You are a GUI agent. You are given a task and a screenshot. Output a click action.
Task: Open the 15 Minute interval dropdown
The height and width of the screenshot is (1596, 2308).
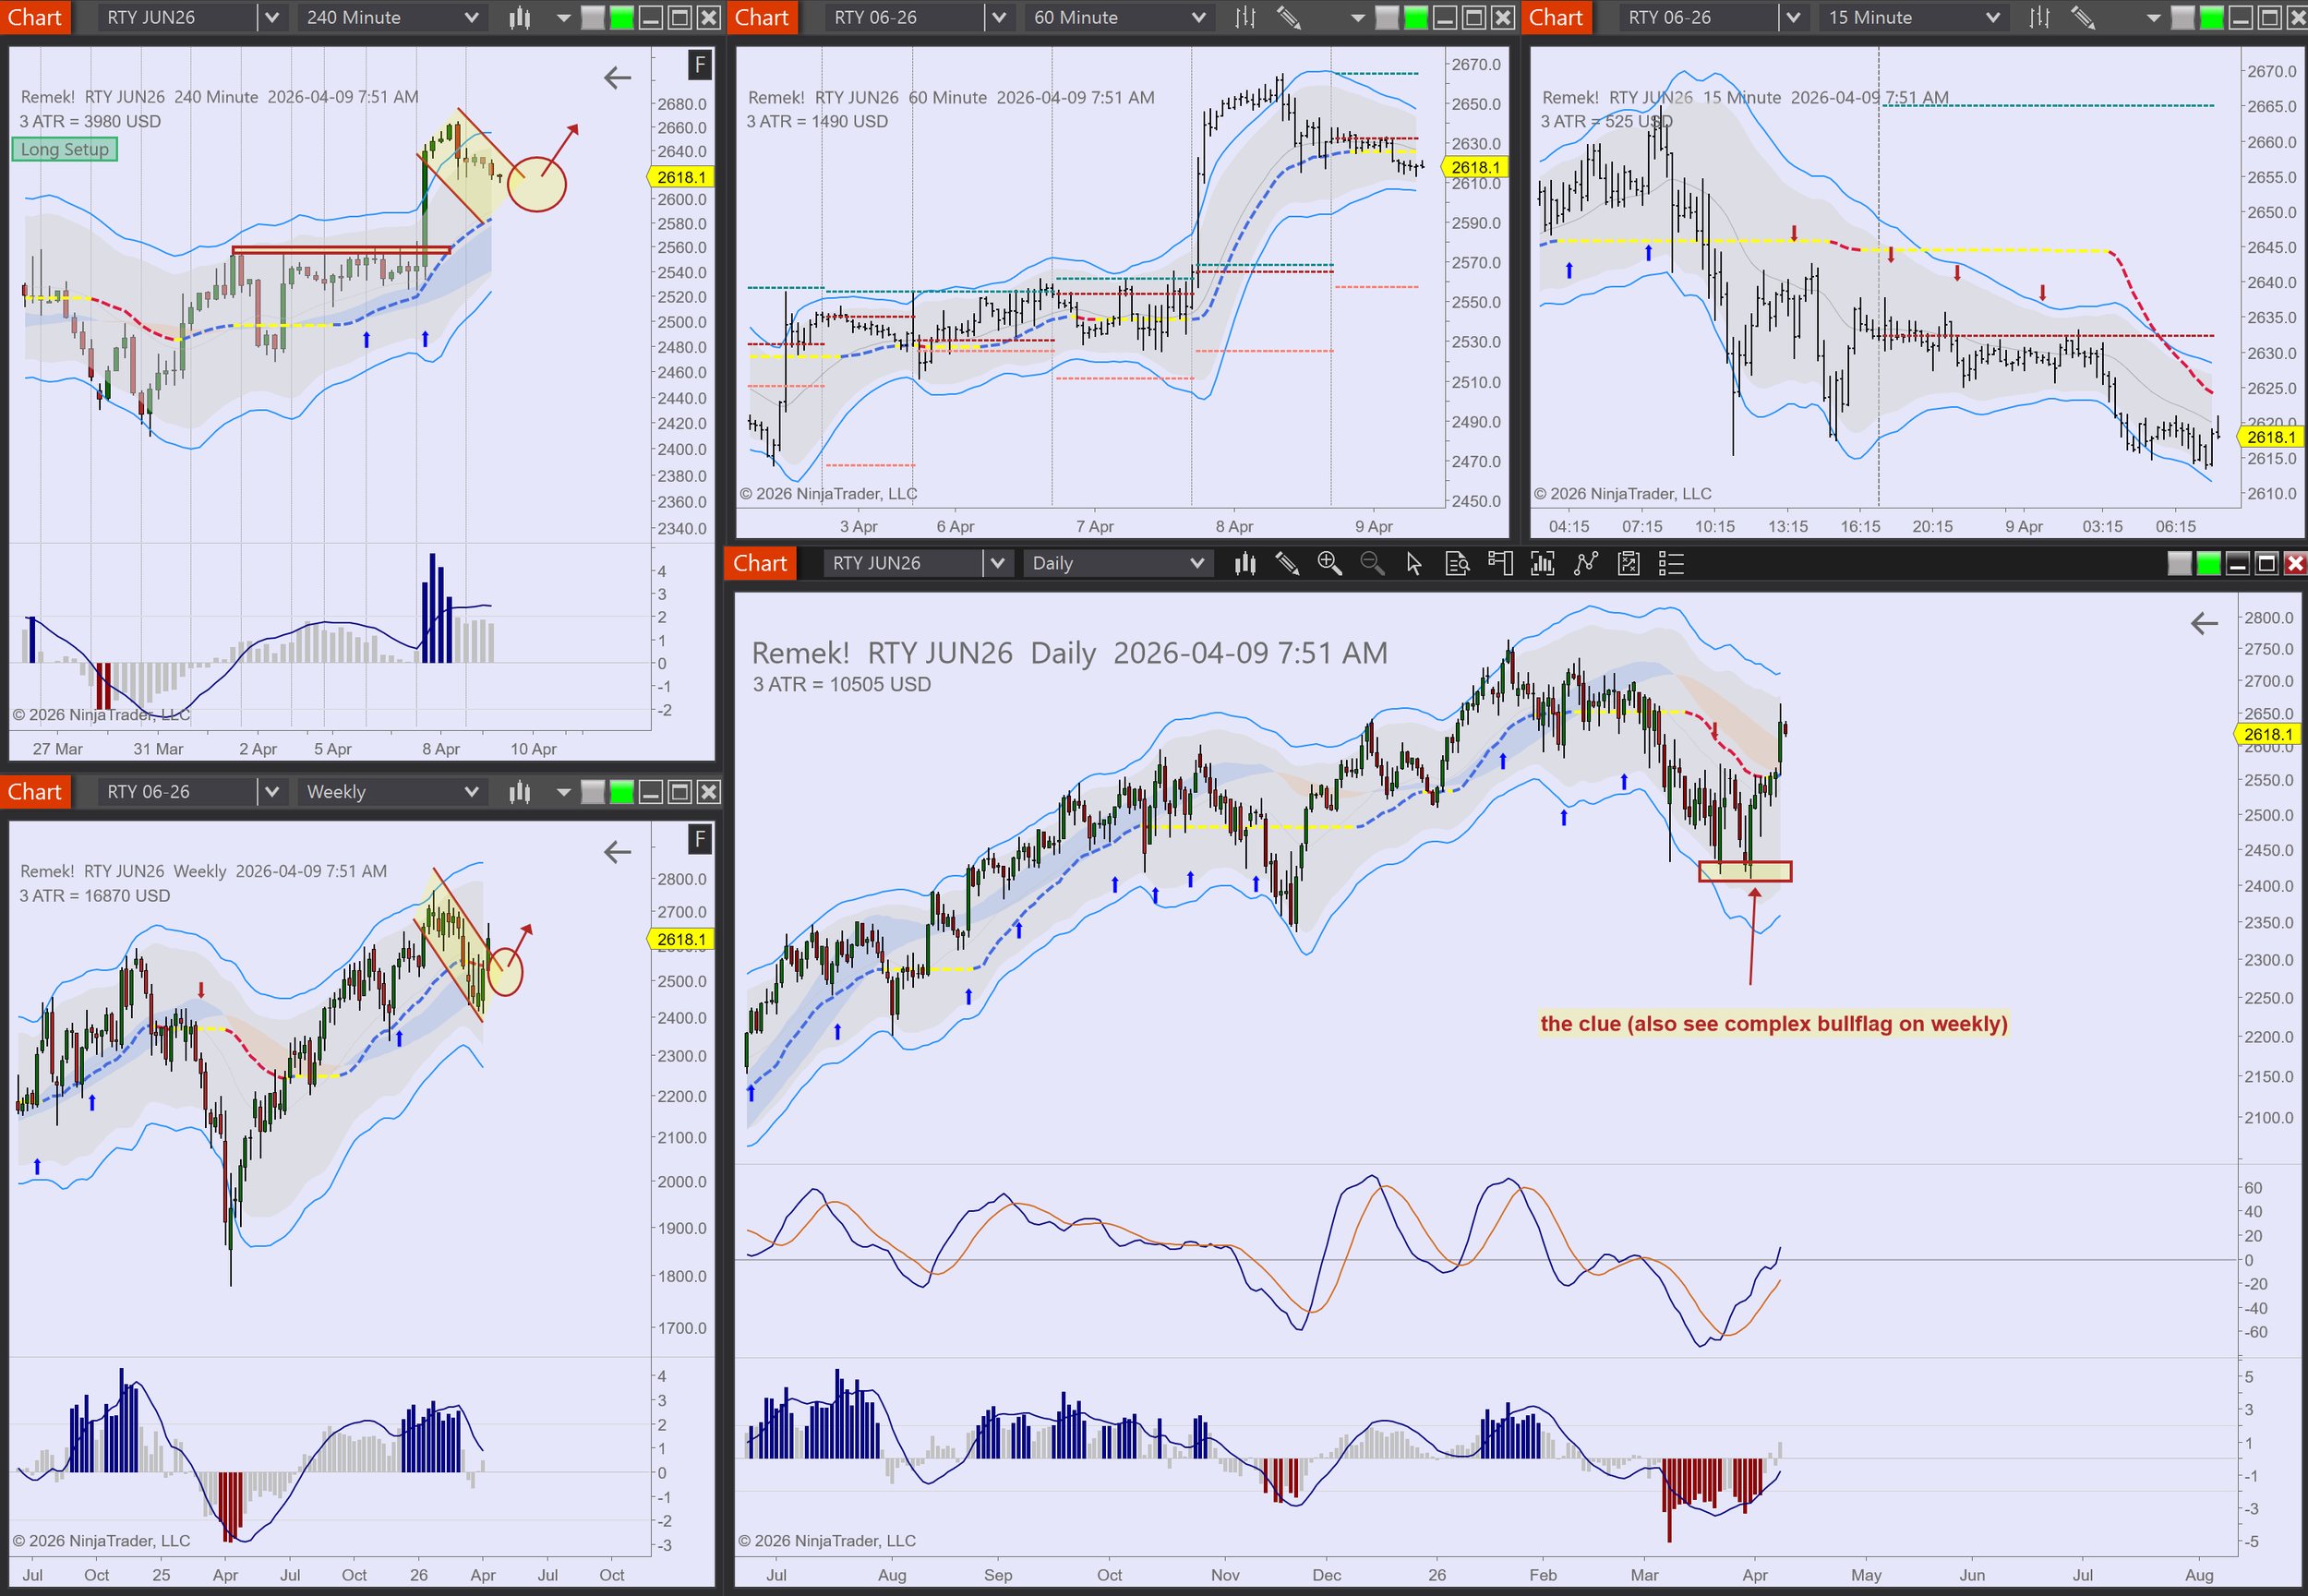(1913, 17)
